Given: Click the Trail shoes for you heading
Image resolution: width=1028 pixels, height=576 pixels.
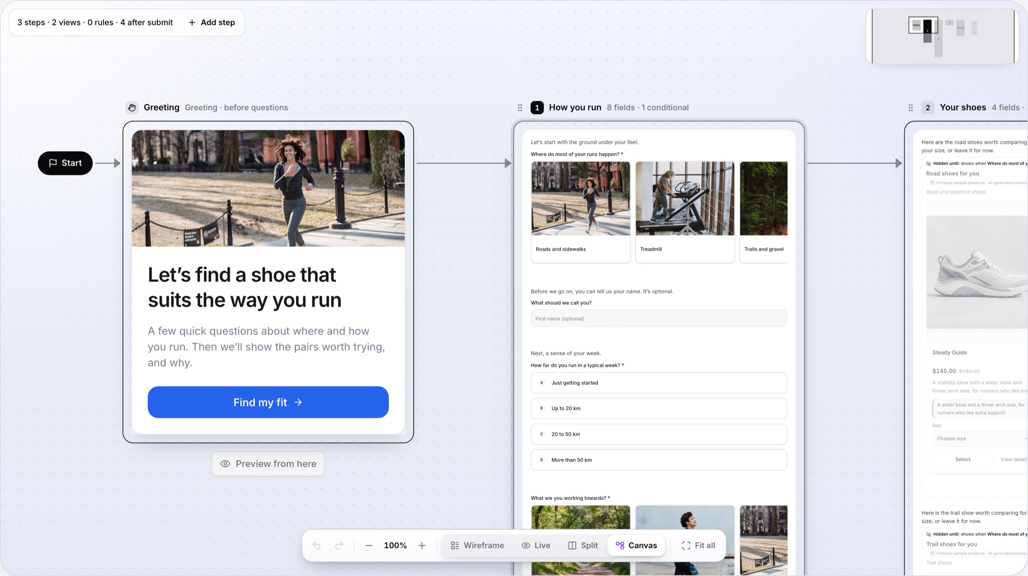Looking at the screenshot, I should (x=952, y=544).
